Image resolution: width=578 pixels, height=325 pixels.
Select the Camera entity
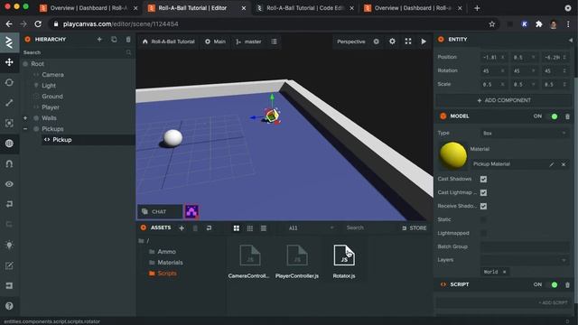click(52, 75)
